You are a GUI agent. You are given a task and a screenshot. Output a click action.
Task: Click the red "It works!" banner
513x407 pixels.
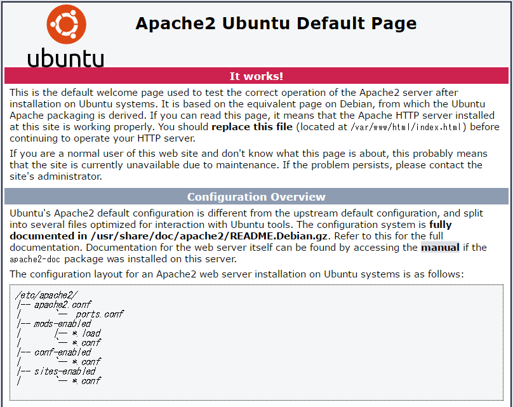tap(256, 76)
